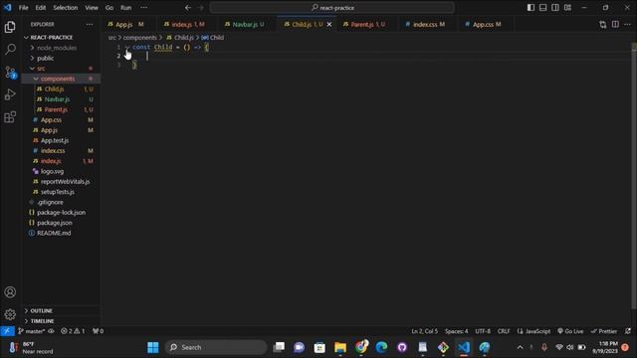Click the Explorer more actions ellipsis
637x358 pixels.
tap(90, 24)
